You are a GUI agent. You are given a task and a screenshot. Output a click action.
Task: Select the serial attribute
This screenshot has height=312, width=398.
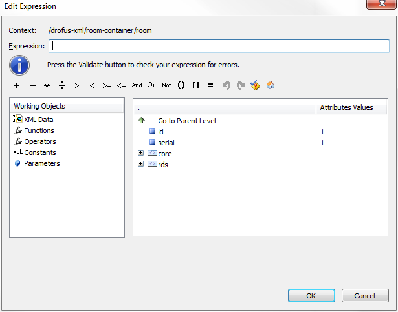pyautogui.click(x=166, y=143)
